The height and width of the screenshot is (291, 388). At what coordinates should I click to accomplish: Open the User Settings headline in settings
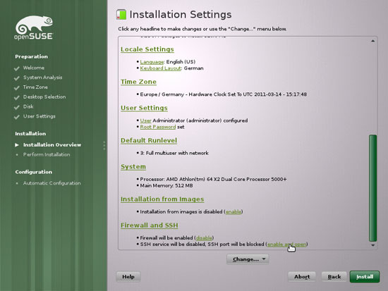144,108
